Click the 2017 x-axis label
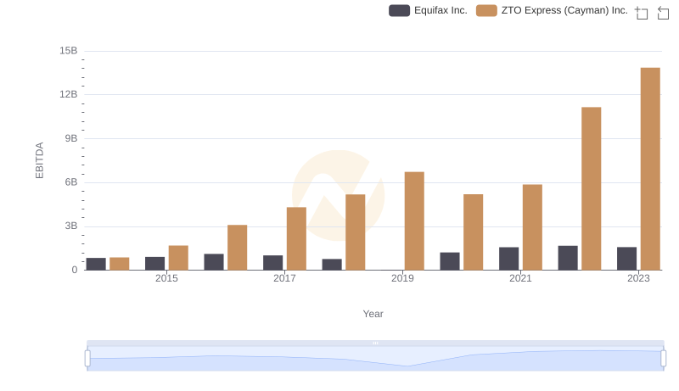Screen dimensions: 679x391 pyautogui.click(x=284, y=278)
